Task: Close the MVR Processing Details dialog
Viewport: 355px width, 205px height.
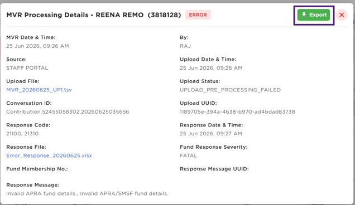Action: 342,15
